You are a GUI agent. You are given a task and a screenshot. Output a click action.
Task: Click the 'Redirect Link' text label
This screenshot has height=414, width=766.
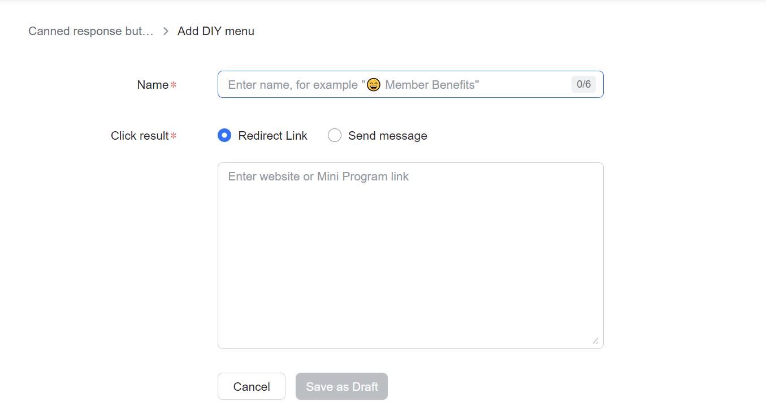272,135
